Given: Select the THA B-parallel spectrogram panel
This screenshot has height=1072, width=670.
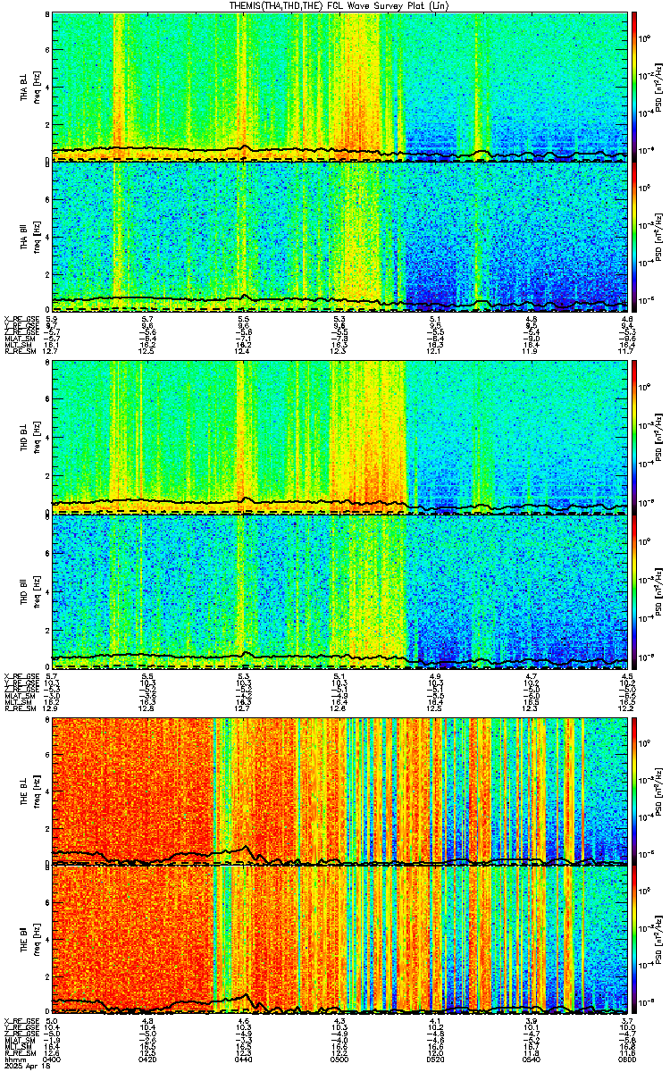Looking at the screenshot, I should [x=340, y=237].
